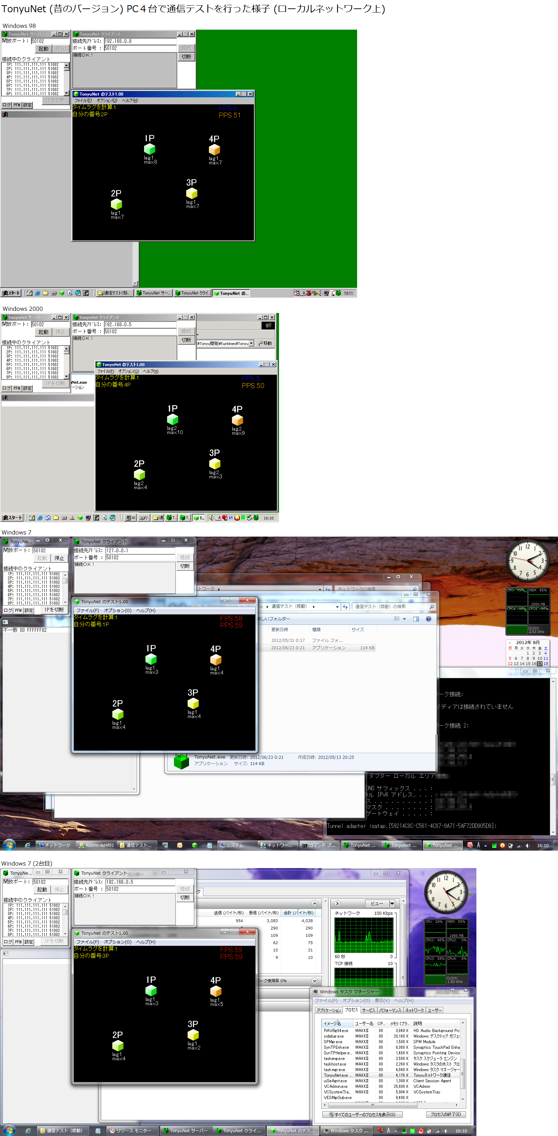Image resolution: width=558 pixels, height=1136 pixels.
Task: Click the clock gadget in first Windows 7
Action: (x=527, y=560)
